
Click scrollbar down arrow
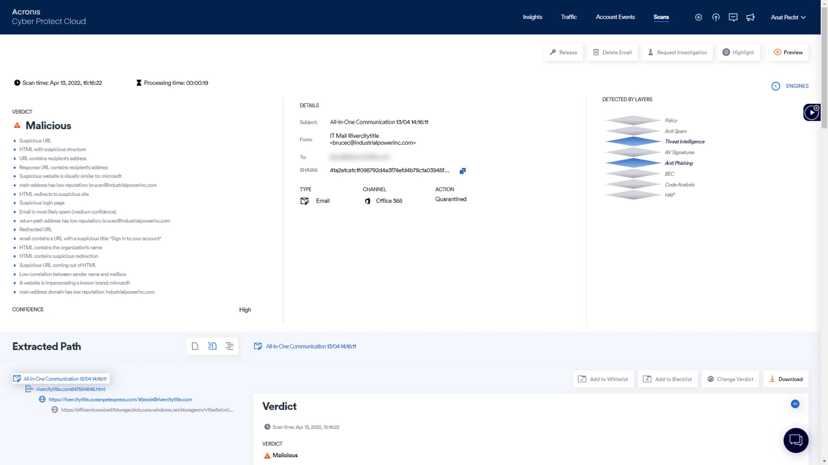pyautogui.click(x=824, y=461)
